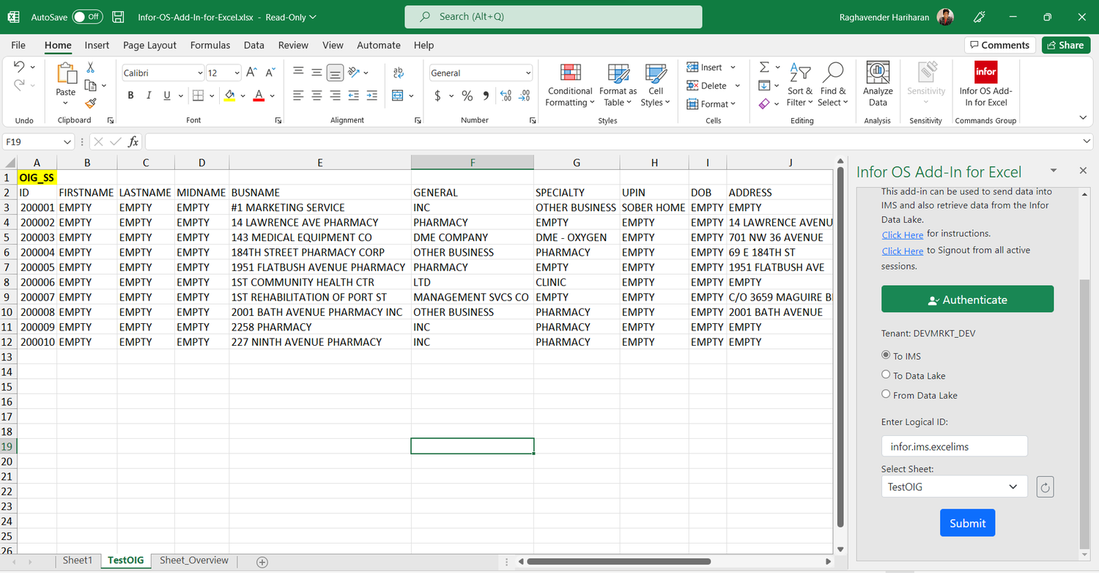
Task: Click the Insert Function fx icon
Action: (x=133, y=141)
